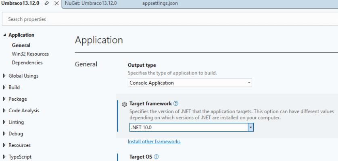Focus the Search properties field
The image size is (338, 161).
coord(170,19)
